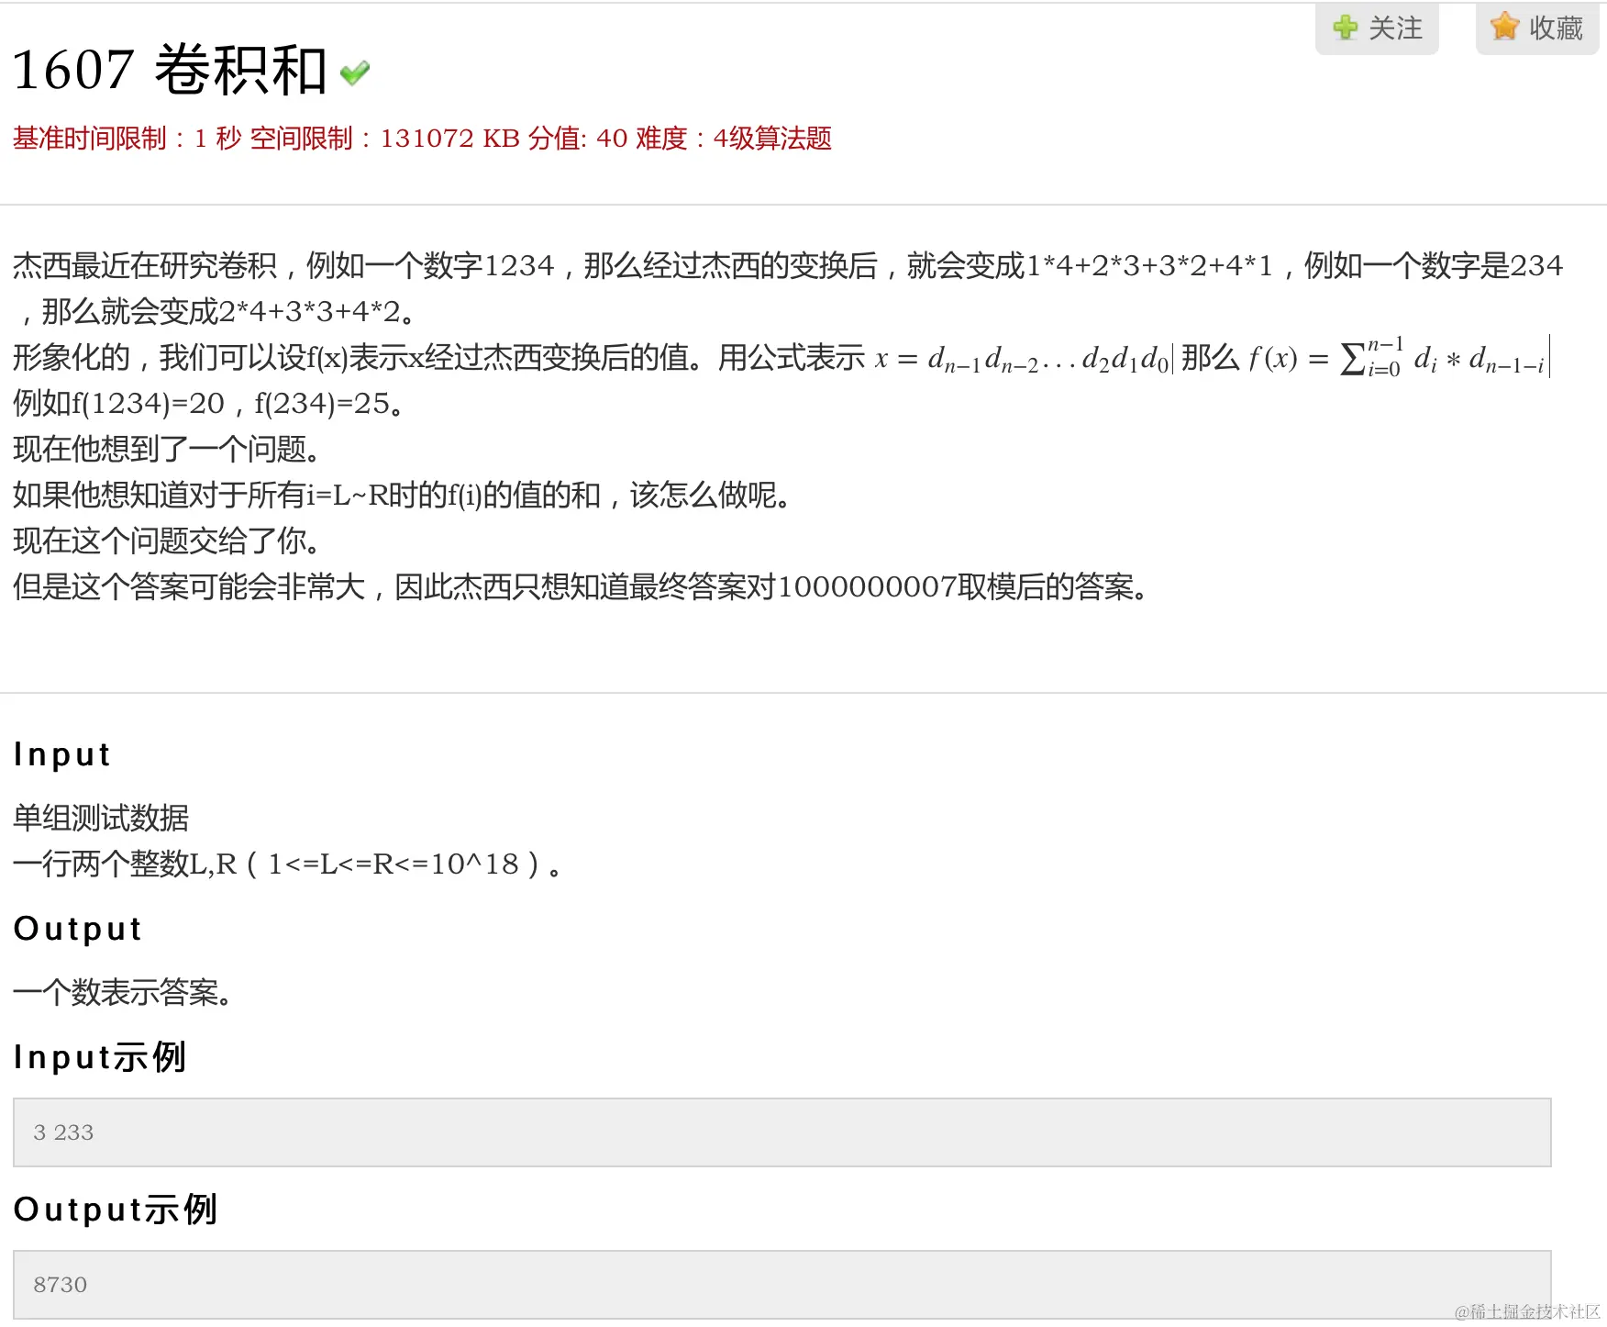Click the L,R constraint line 1<=L<=R<=10^18

287,864
